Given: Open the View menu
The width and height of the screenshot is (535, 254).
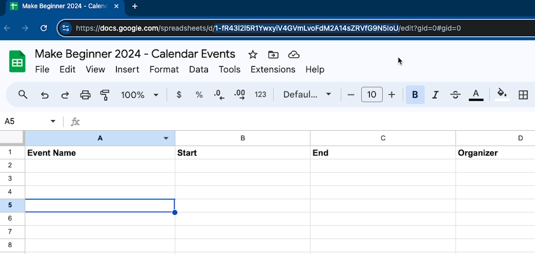Looking at the screenshot, I should click(x=95, y=69).
